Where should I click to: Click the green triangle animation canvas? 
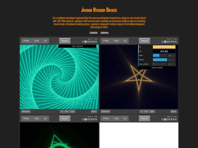click(x=59, y=135)
